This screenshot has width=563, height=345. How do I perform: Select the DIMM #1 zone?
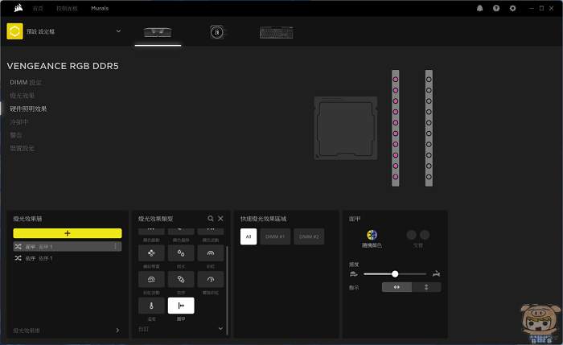tap(275, 236)
